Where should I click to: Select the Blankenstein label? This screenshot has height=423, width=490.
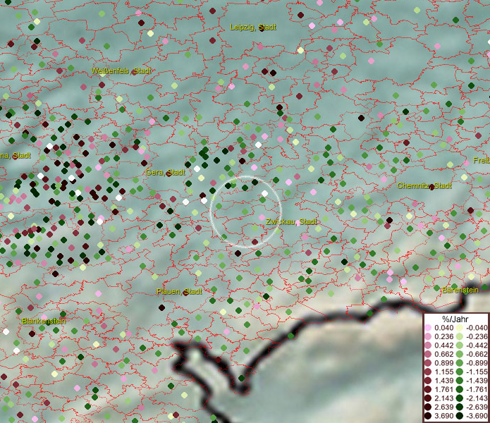point(44,321)
